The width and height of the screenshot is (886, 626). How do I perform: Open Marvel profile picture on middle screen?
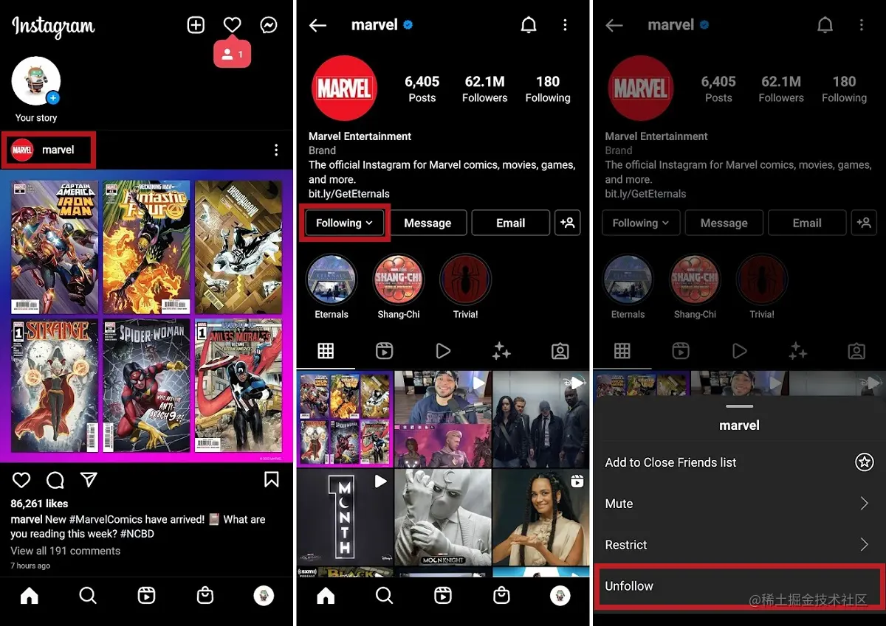(x=344, y=88)
